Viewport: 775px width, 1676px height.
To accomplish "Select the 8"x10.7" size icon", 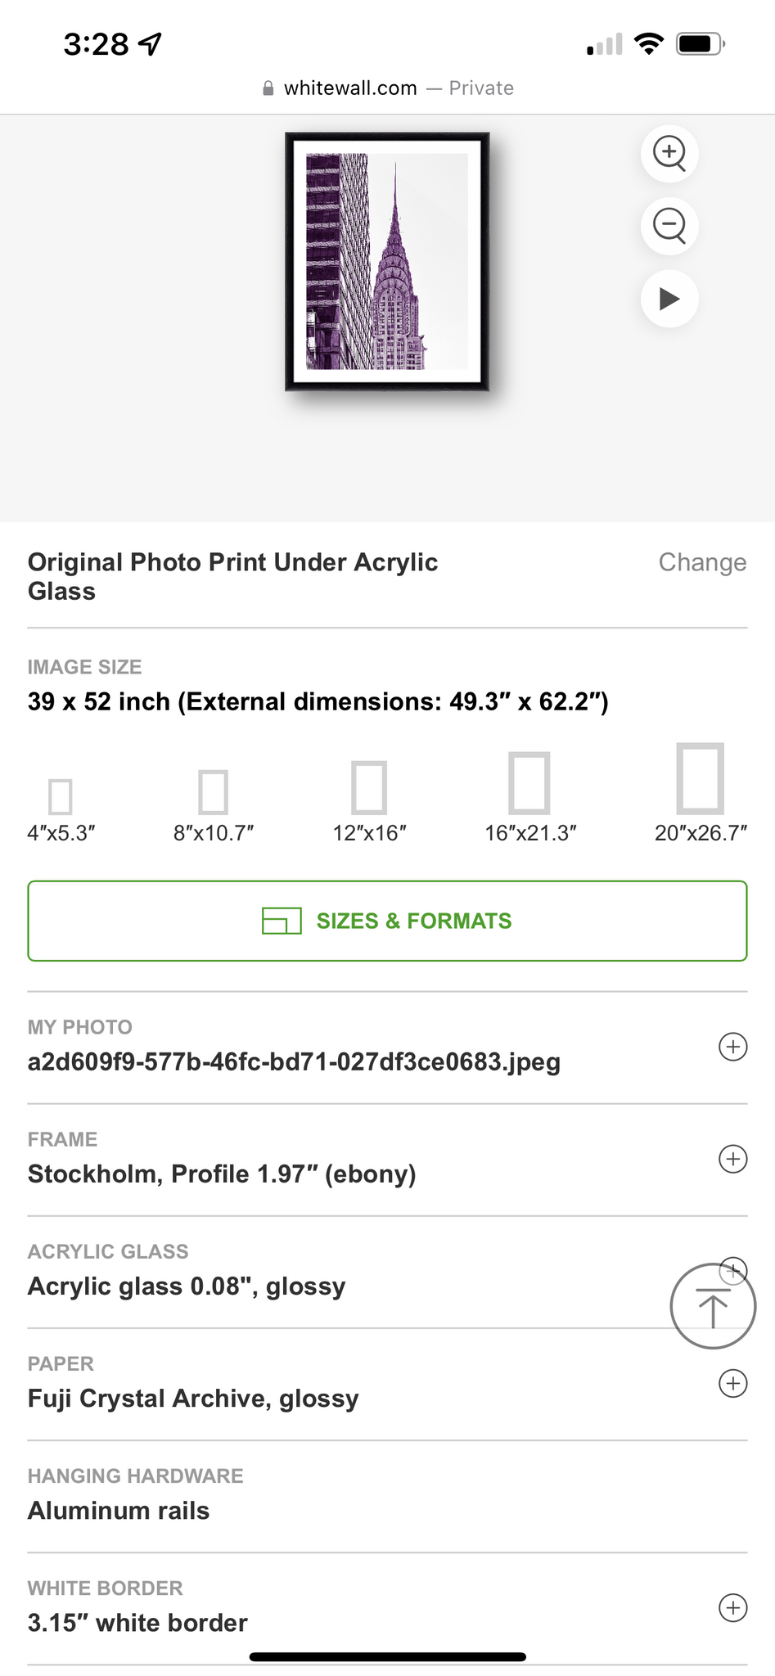I will [214, 791].
